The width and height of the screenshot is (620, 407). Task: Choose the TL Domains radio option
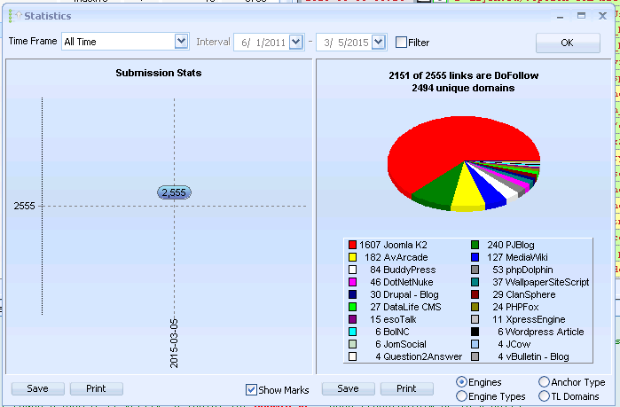(544, 396)
